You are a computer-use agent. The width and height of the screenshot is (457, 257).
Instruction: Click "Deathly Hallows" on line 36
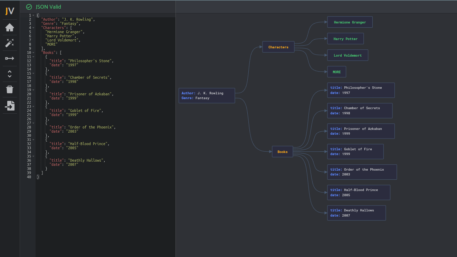(86, 161)
